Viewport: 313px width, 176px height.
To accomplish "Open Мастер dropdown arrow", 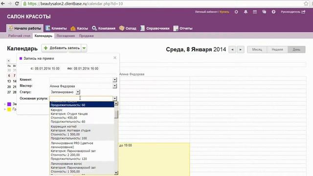I will (114, 86).
